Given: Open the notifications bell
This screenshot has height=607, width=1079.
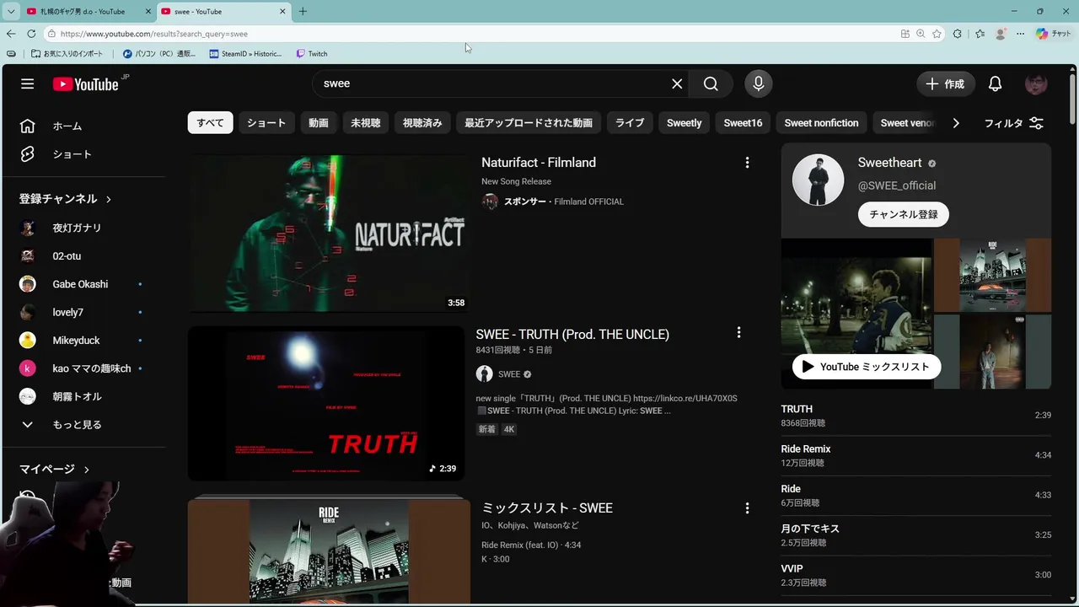Looking at the screenshot, I should (995, 83).
